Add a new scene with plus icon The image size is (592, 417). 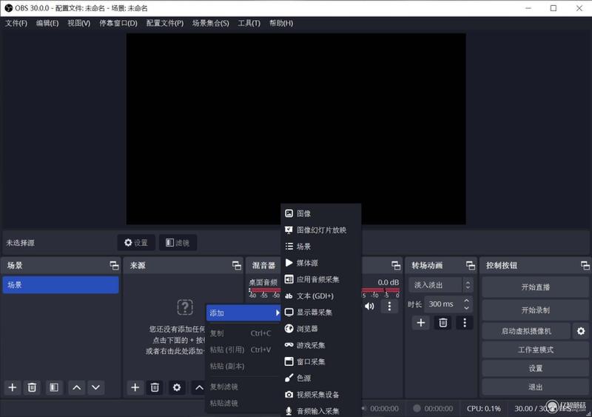click(13, 387)
